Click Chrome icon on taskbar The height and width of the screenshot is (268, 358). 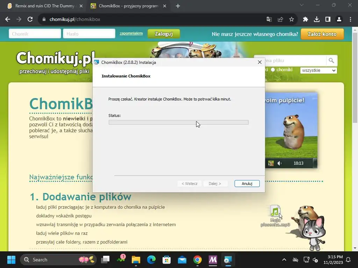pos(197,260)
